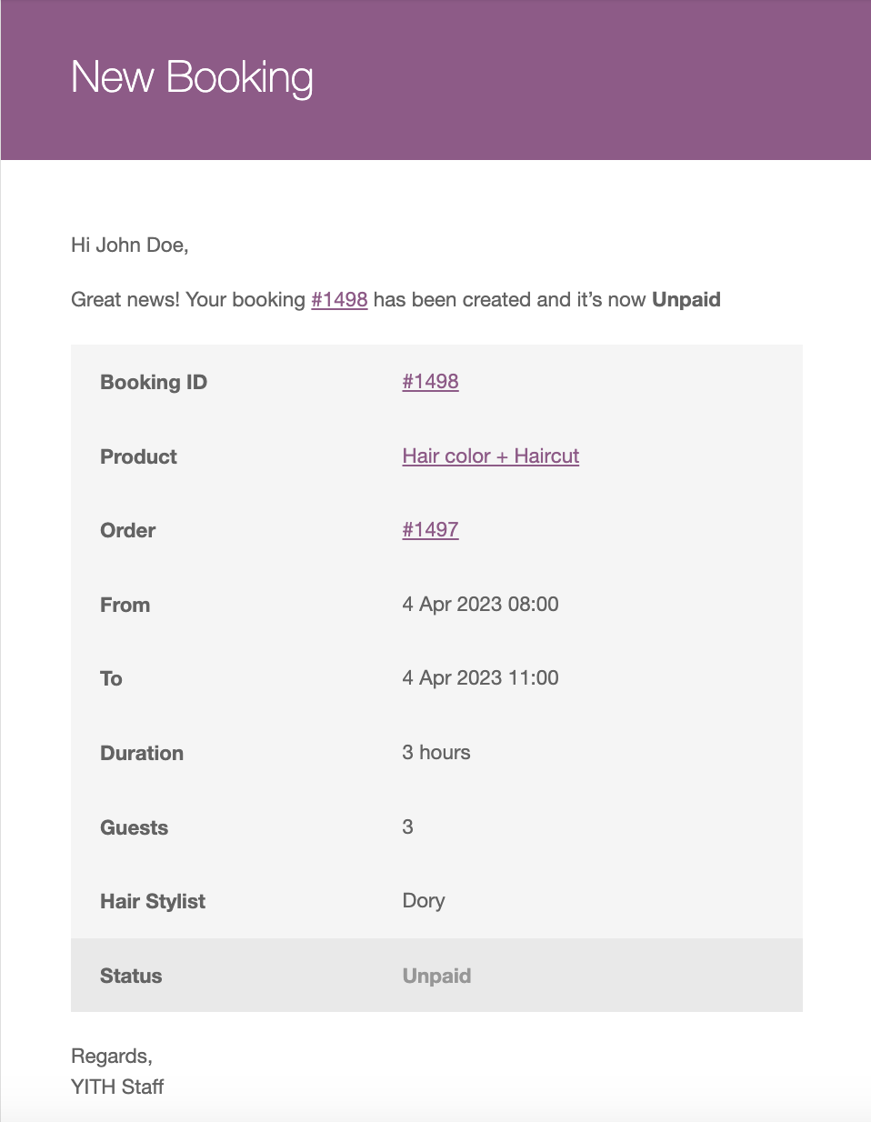This screenshot has height=1122, width=871.
Task: Open order #1497 link
Action: (x=430, y=530)
